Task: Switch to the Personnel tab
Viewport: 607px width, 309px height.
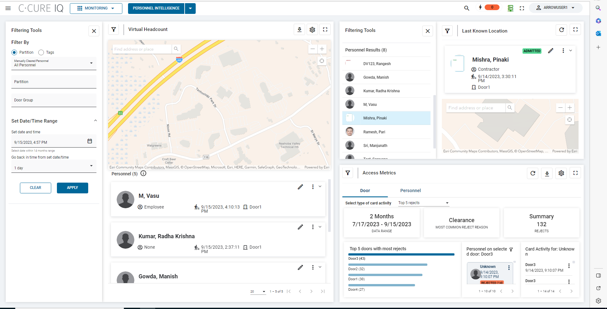Action: pyautogui.click(x=410, y=191)
